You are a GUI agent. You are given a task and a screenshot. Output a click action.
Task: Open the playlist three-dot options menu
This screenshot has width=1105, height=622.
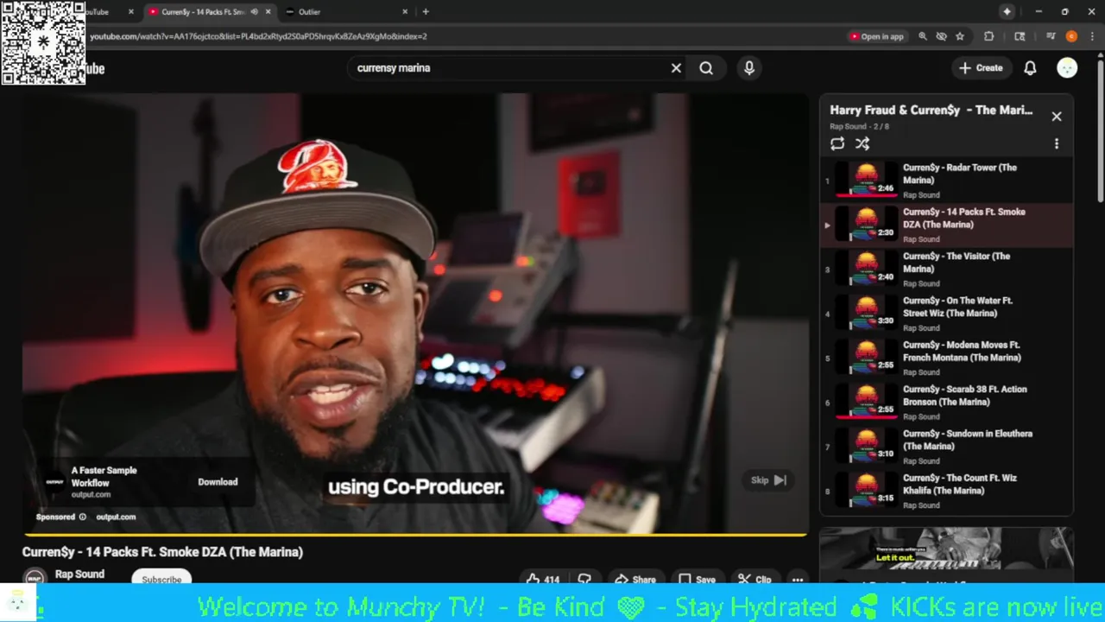point(1057,144)
